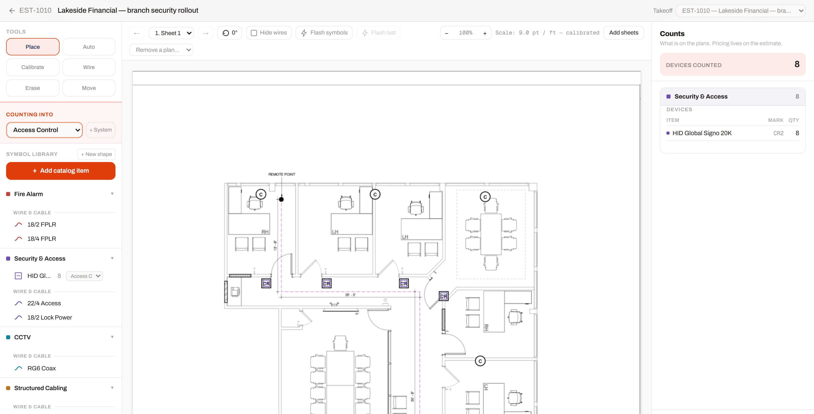This screenshot has height=414, width=814.
Task: Click the CR2 mark in counts table
Action: (x=778, y=133)
